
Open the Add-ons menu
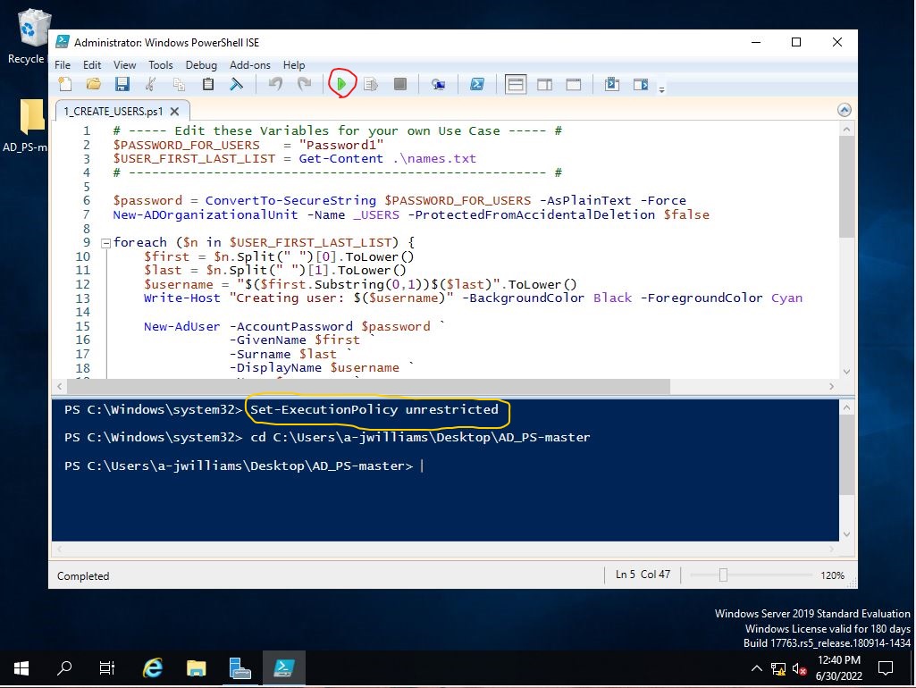250,65
